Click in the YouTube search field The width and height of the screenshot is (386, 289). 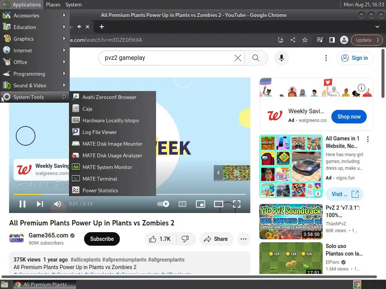click(x=167, y=58)
